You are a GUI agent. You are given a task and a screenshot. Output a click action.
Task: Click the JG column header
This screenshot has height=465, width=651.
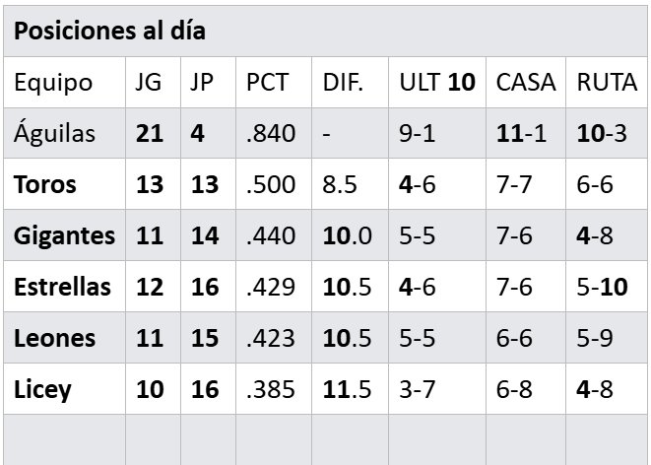[x=148, y=82]
